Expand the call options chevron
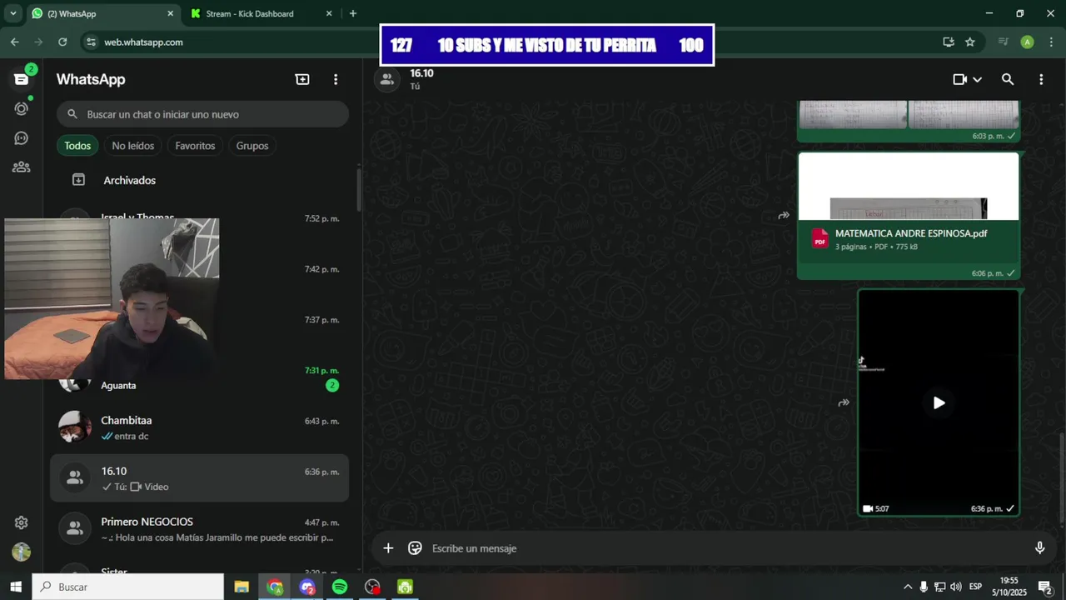 click(x=978, y=79)
